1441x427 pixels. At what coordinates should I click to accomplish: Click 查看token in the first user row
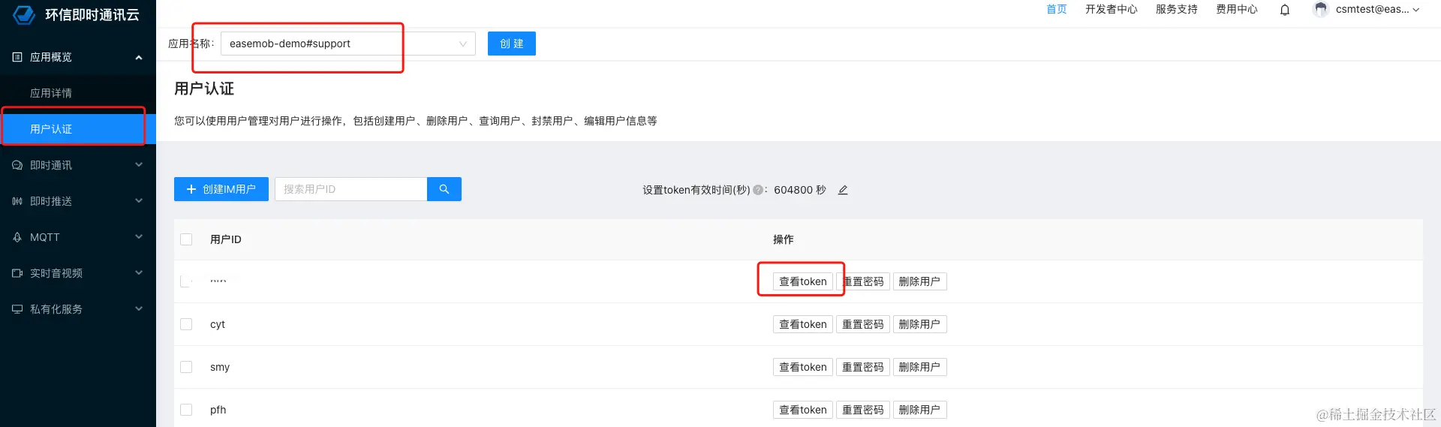tap(803, 281)
